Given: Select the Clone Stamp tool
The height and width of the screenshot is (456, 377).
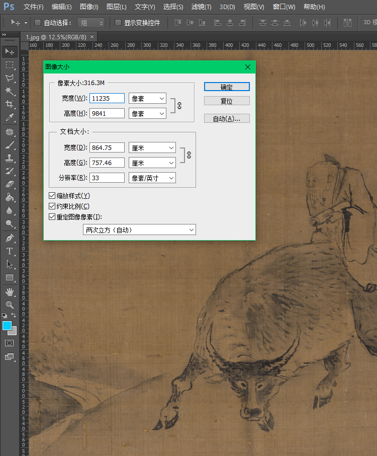Looking at the screenshot, I should (x=10, y=158).
